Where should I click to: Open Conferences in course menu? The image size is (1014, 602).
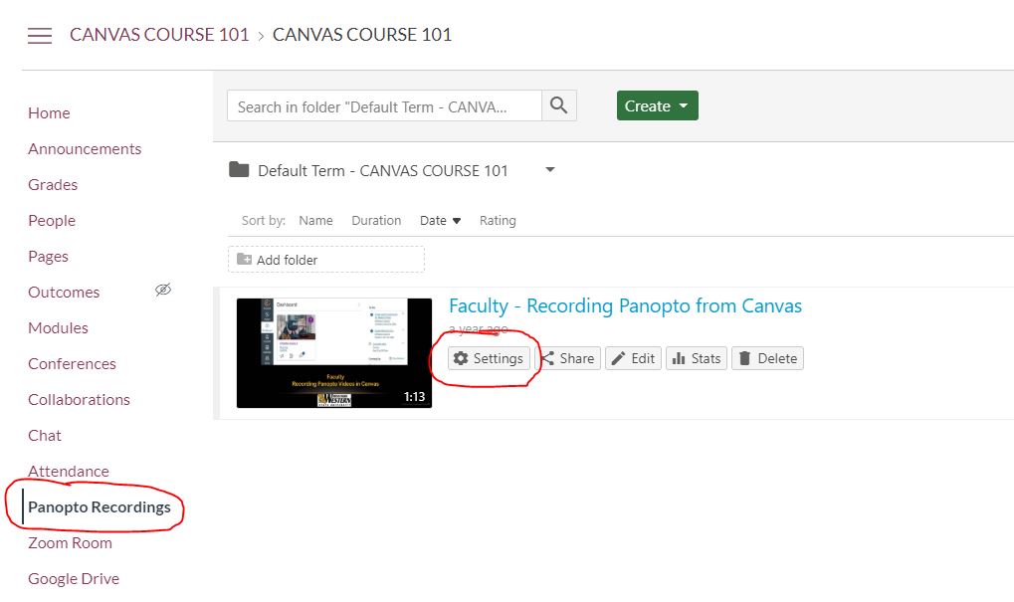(73, 364)
